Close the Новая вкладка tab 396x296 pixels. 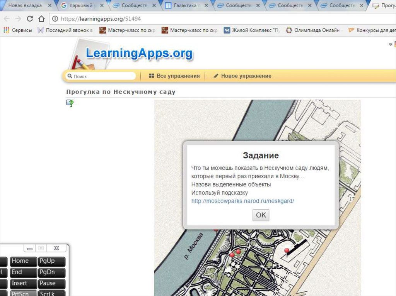49,6
